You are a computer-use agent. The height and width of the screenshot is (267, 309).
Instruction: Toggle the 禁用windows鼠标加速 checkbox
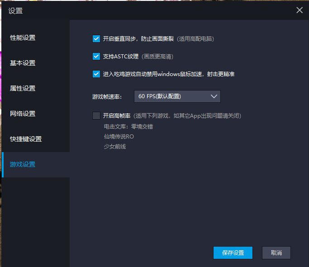click(96, 74)
